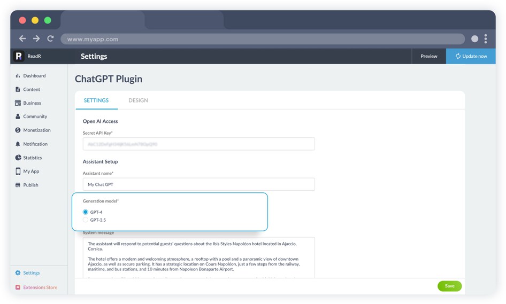Click the Update now button
Viewport: 506px width, 304px height.
point(471,56)
